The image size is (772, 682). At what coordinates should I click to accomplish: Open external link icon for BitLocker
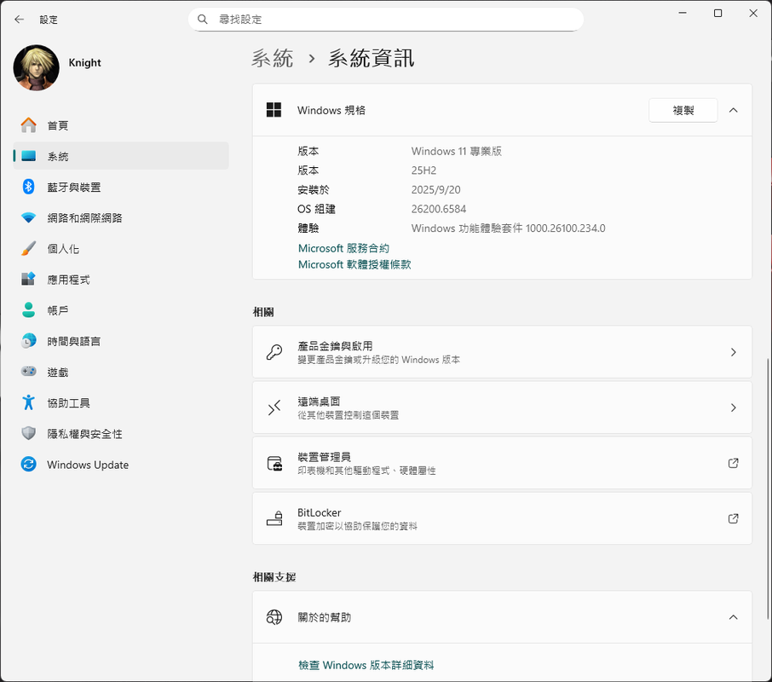(733, 518)
